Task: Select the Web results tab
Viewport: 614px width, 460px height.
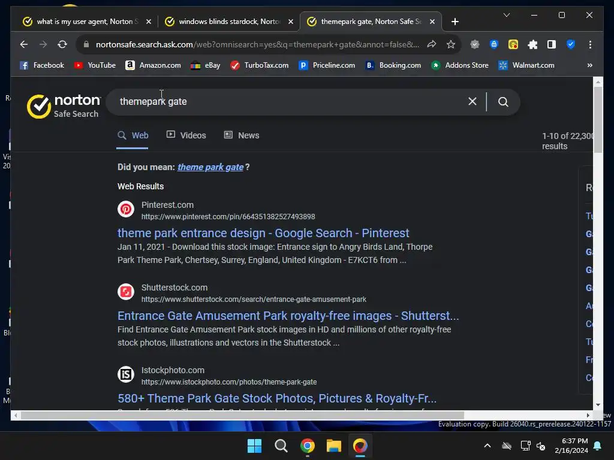Action: [133, 135]
